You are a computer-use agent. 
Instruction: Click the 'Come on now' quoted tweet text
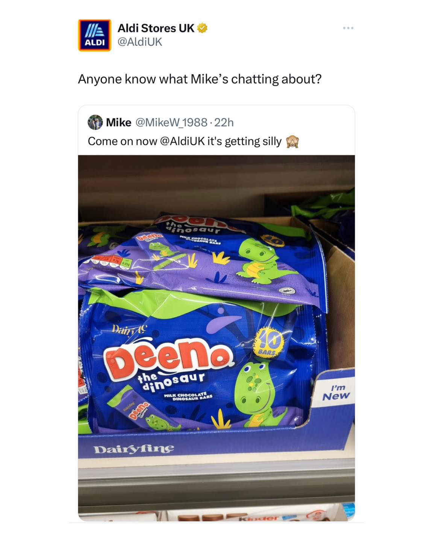tap(185, 141)
